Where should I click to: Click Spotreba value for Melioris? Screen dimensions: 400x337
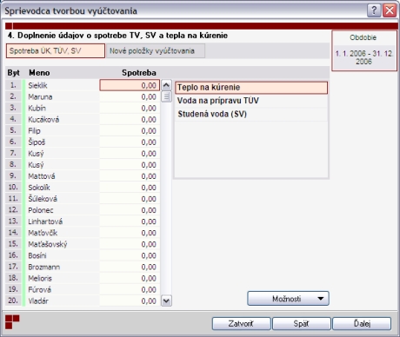point(130,278)
